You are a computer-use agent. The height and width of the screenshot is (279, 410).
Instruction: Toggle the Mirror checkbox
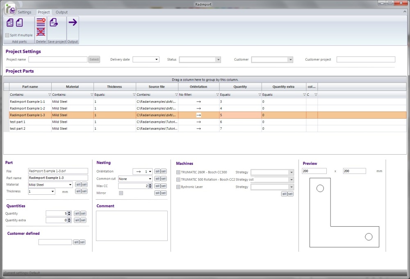121,193
